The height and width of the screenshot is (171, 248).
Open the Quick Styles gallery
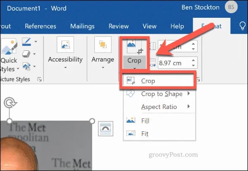point(9,55)
